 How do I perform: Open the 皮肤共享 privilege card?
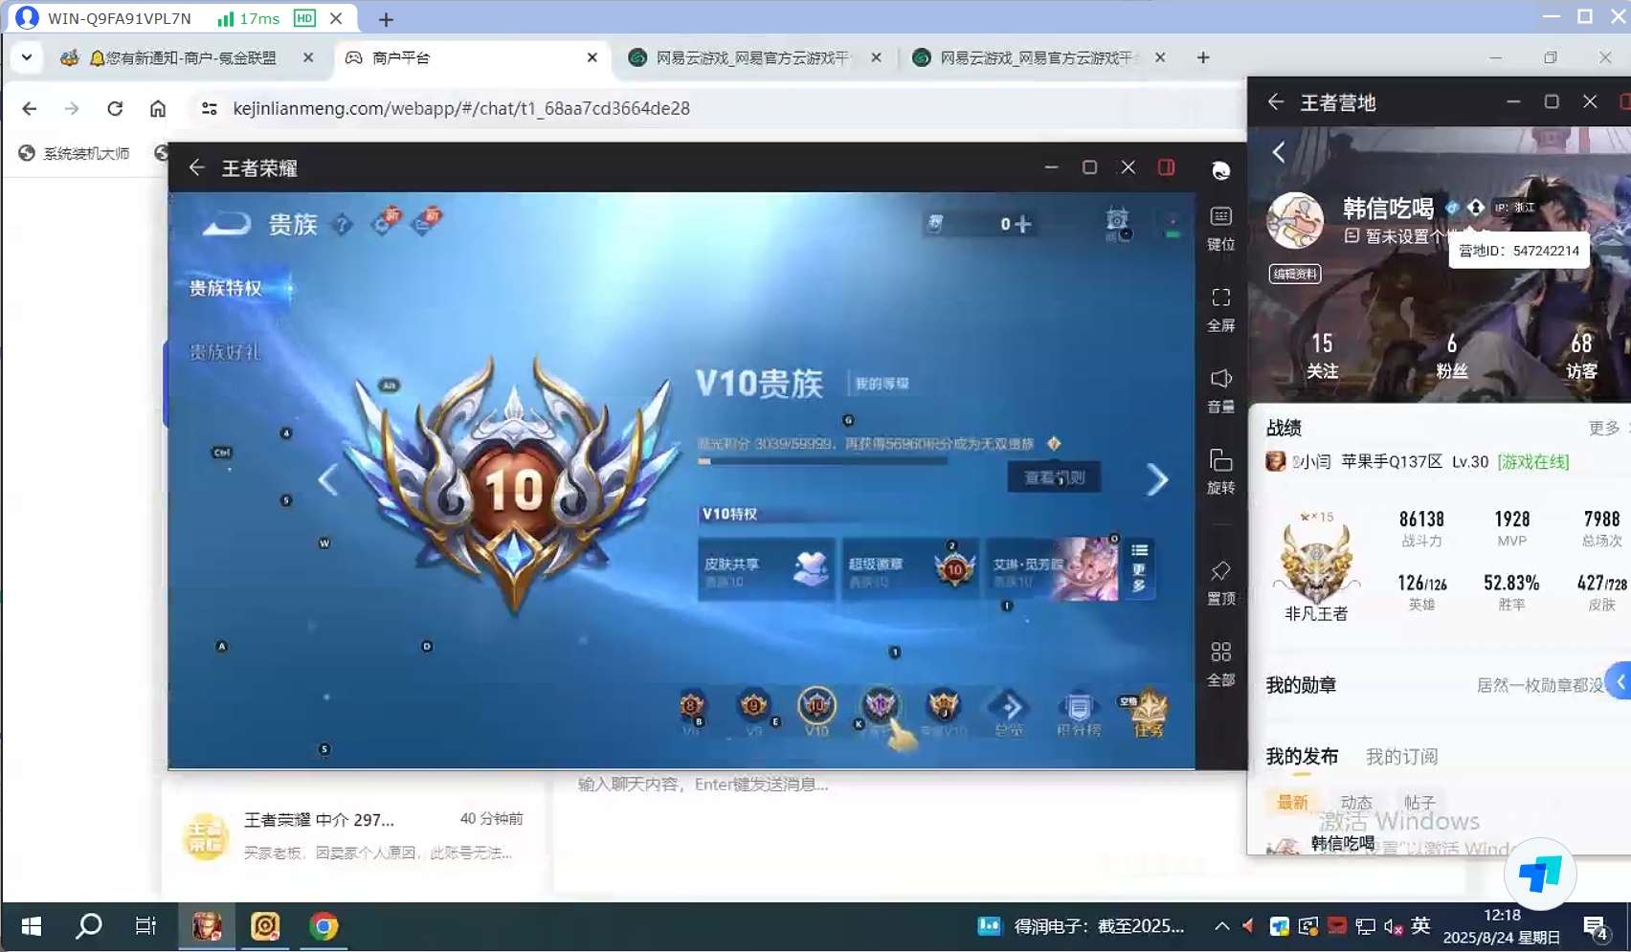pyautogui.click(x=767, y=569)
